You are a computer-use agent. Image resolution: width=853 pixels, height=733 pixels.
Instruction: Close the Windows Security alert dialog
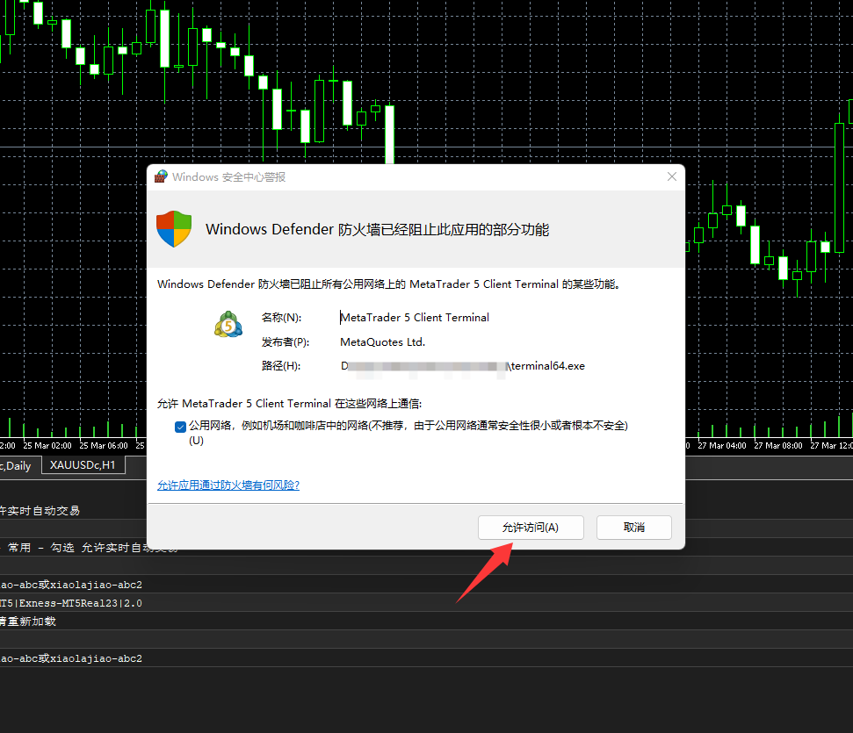(x=672, y=176)
